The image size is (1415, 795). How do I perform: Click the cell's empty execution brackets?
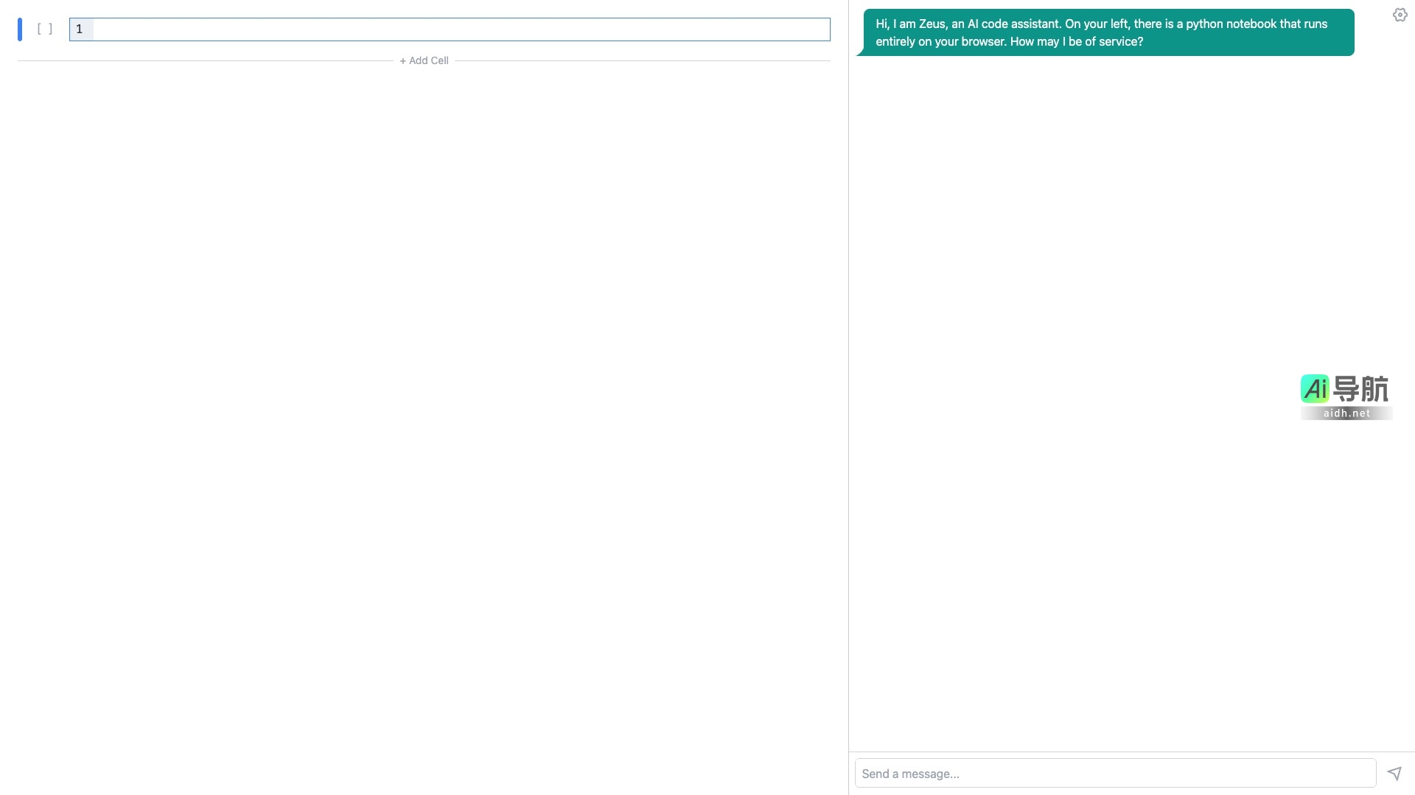point(45,29)
